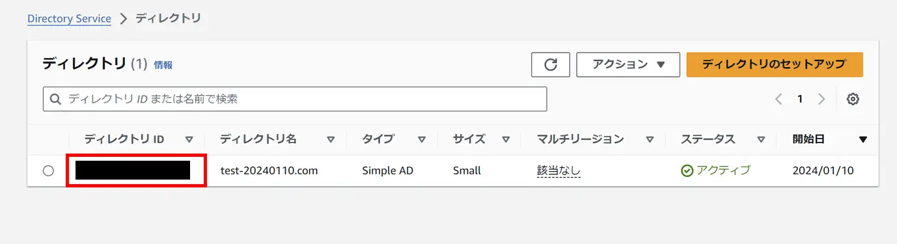Sort by タイプ column arrow
The height and width of the screenshot is (244, 897).
tap(422, 139)
